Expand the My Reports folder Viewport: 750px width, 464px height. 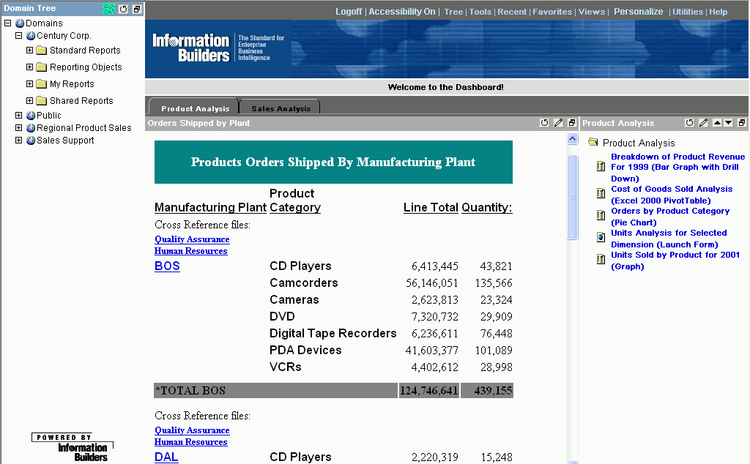(x=29, y=83)
